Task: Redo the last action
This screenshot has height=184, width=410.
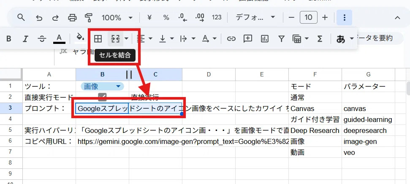Action: point(55,18)
